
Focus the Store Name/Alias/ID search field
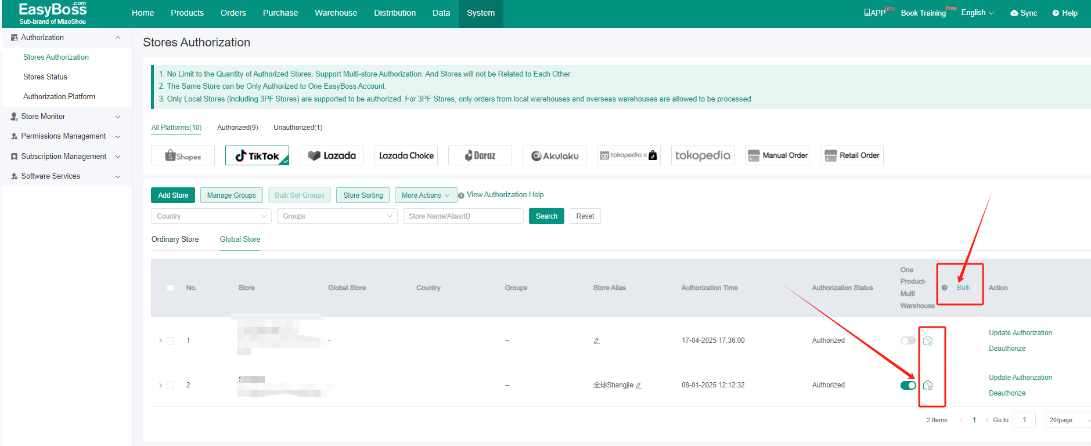(x=463, y=216)
